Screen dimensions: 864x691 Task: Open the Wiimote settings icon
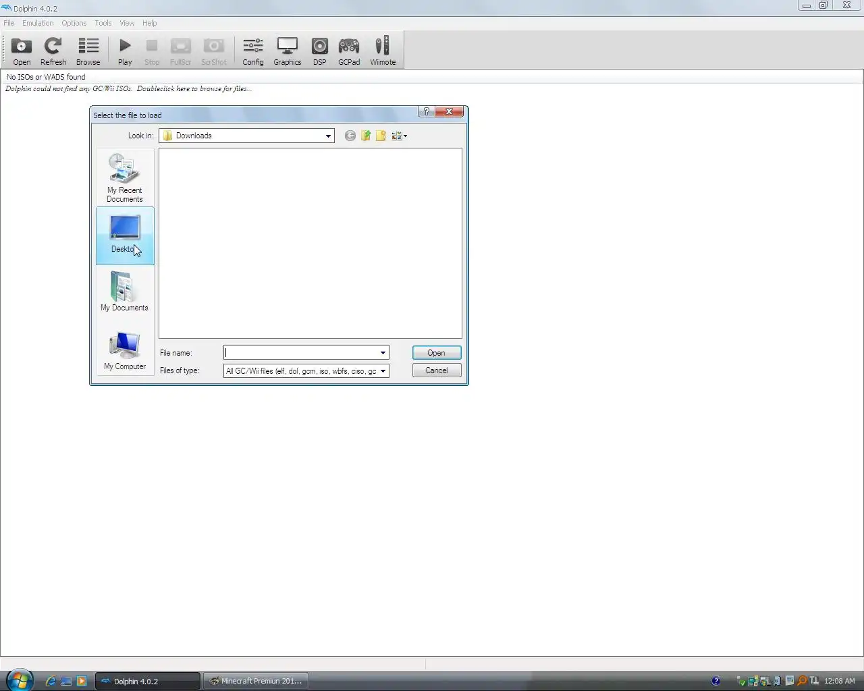tap(383, 51)
